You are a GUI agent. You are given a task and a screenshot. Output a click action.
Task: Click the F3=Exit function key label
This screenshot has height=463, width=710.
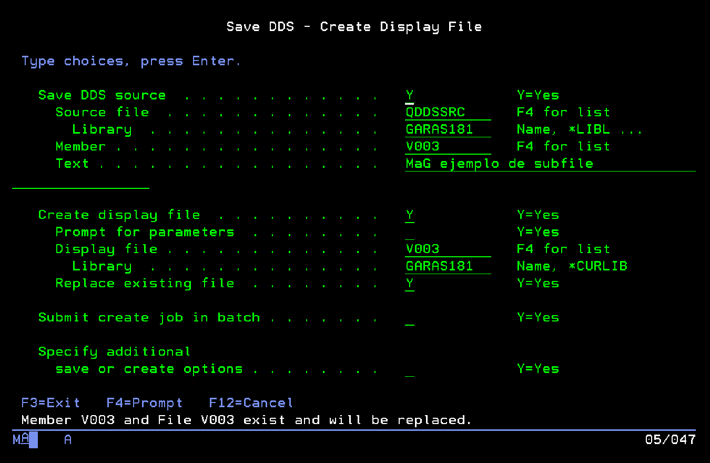pyautogui.click(x=50, y=402)
